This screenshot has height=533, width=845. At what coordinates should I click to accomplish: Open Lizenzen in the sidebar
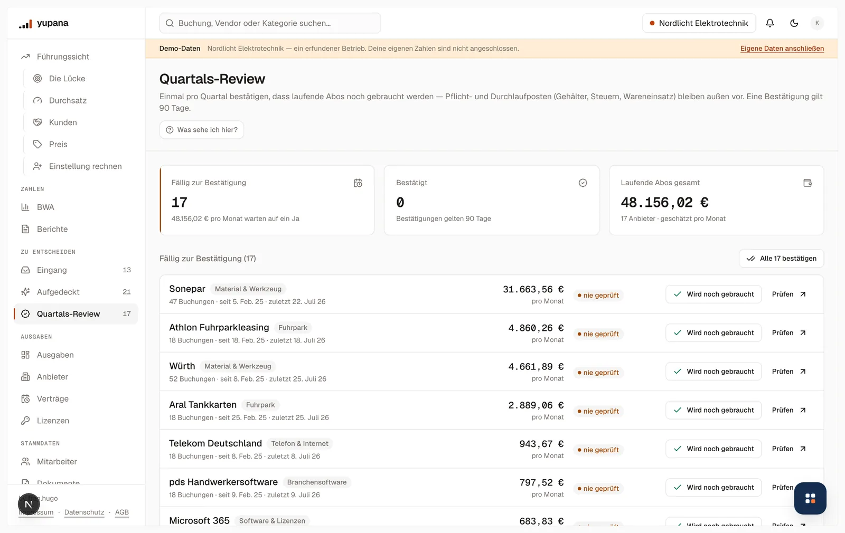click(76, 421)
